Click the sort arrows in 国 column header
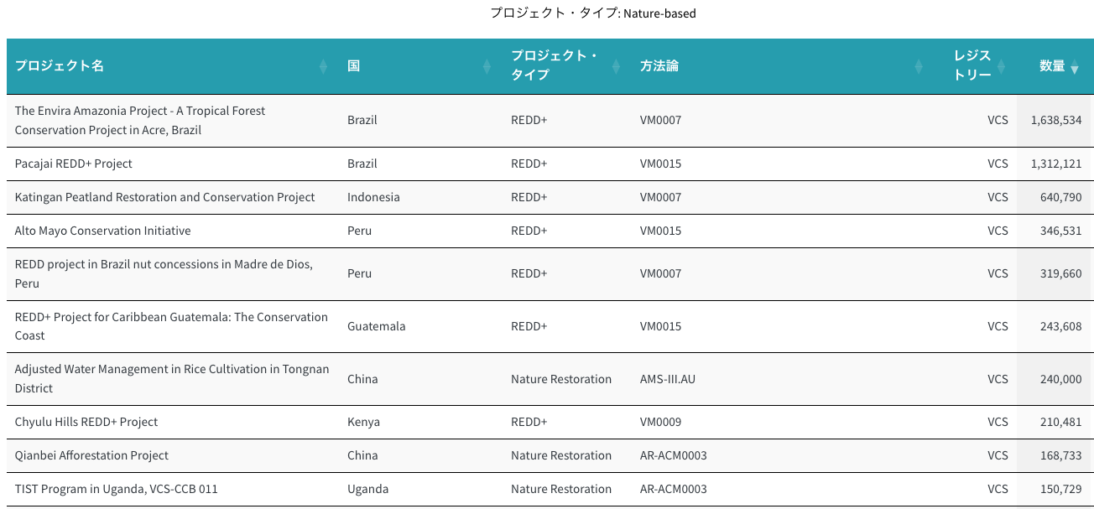The image size is (1094, 509). pos(487,66)
